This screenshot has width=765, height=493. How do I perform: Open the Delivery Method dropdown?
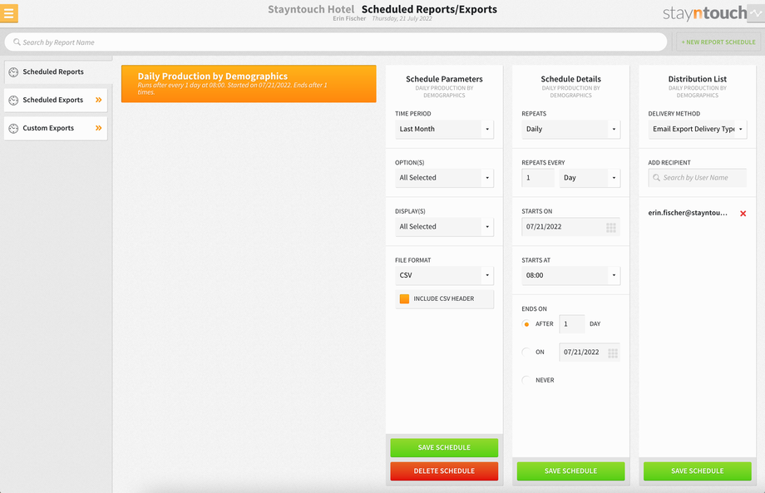pos(697,129)
